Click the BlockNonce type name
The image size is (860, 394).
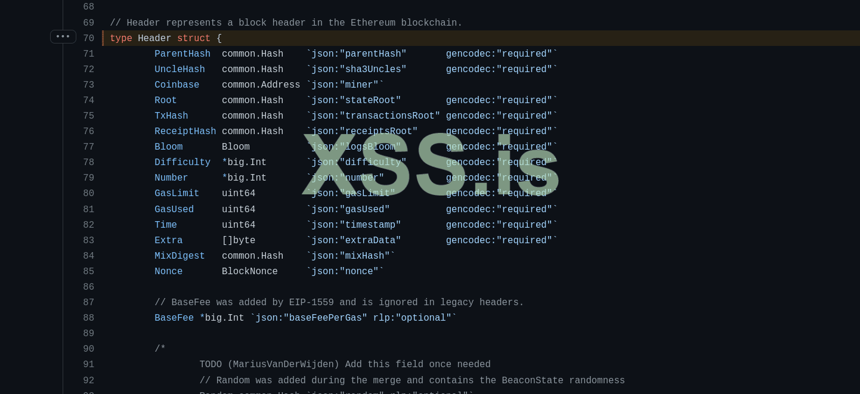[x=249, y=272]
